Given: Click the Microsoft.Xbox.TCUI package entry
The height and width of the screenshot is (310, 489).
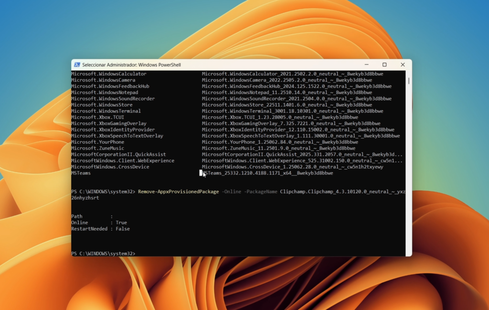Looking at the screenshot, I should [x=96, y=117].
